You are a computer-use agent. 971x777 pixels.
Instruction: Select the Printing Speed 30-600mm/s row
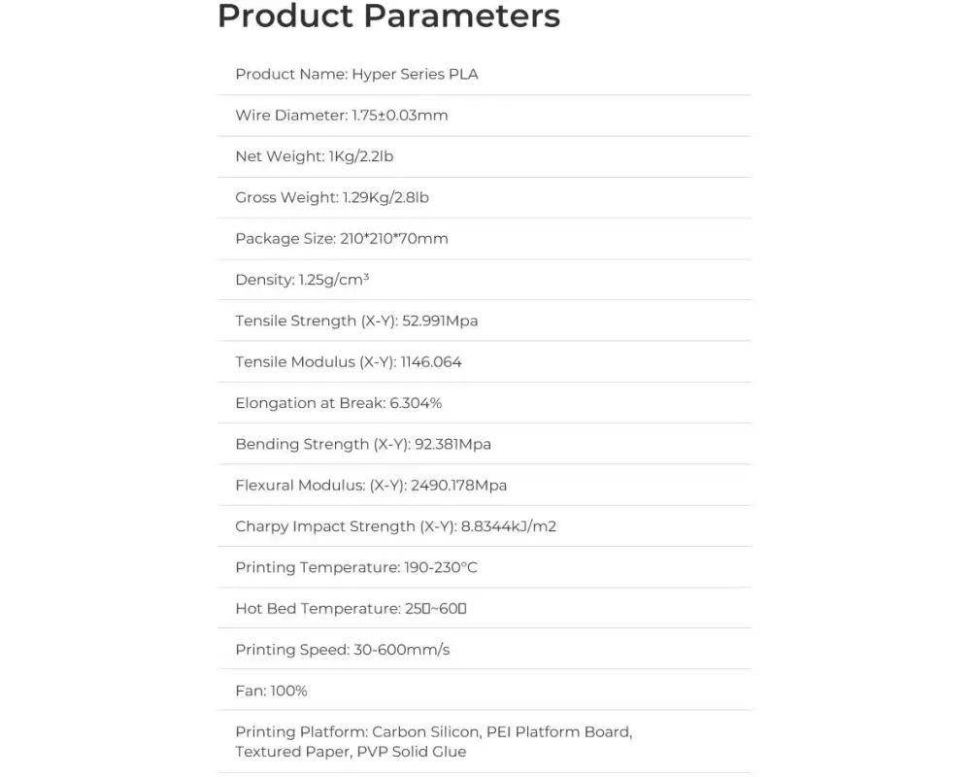pos(343,650)
